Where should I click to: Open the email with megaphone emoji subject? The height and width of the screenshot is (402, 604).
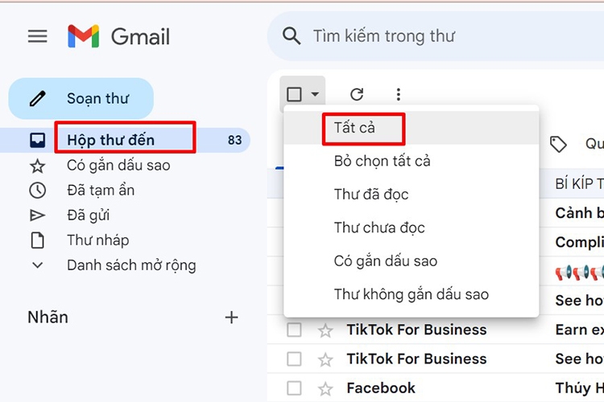(580, 273)
